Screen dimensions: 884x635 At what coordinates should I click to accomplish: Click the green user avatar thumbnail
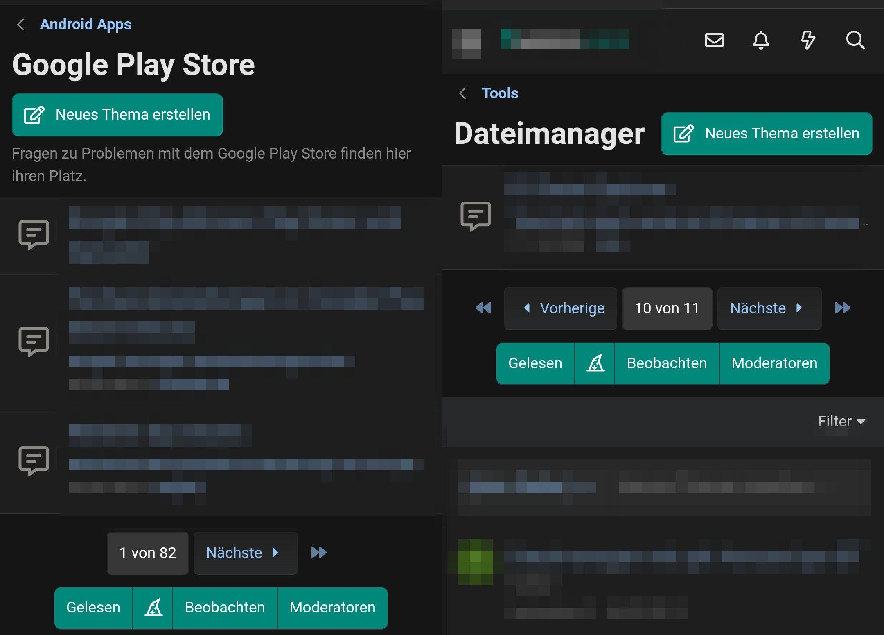click(476, 562)
